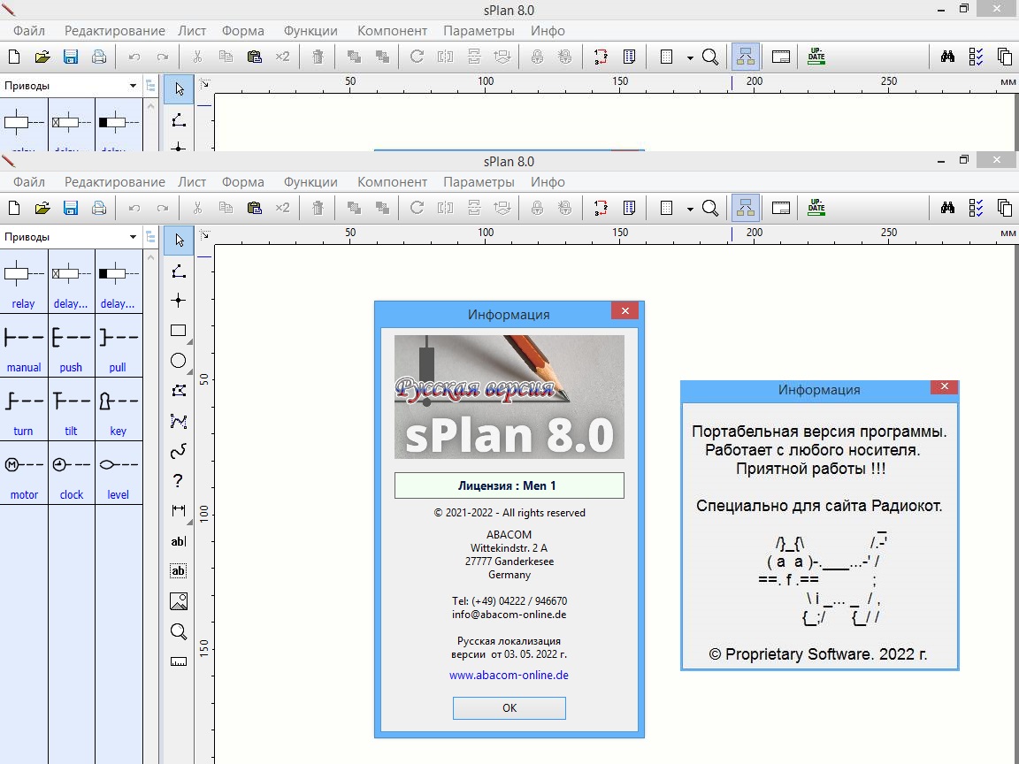Choose the polygon shape tool

[x=178, y=391]
